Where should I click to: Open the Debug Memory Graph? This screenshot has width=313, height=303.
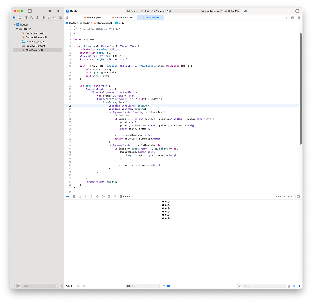pyautogui.click(x=103, y=197)
